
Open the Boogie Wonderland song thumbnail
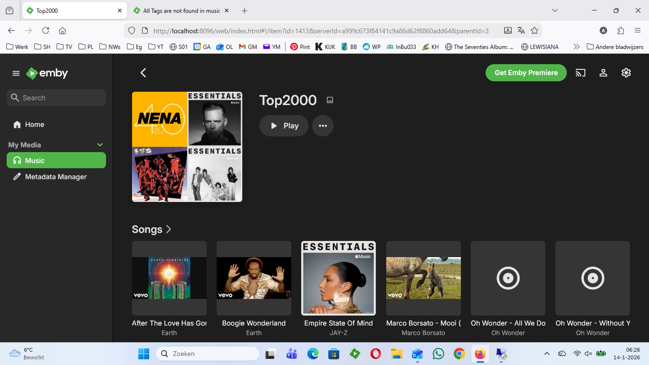254,278
